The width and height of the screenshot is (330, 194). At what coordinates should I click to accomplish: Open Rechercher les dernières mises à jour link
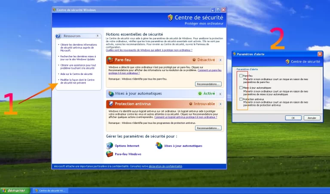(78, 58)
